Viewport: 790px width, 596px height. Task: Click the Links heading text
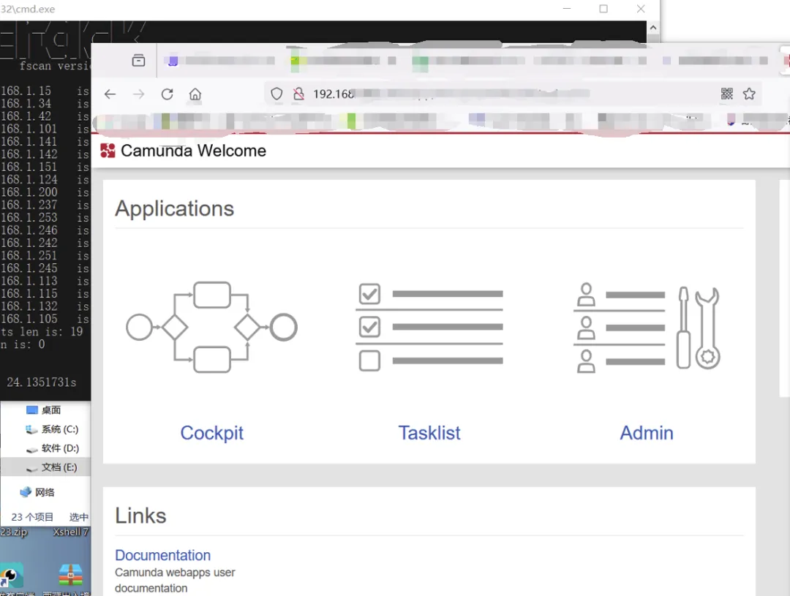pos(140,516)
